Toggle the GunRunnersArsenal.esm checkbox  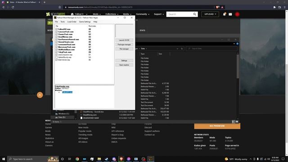coord(56,39)
